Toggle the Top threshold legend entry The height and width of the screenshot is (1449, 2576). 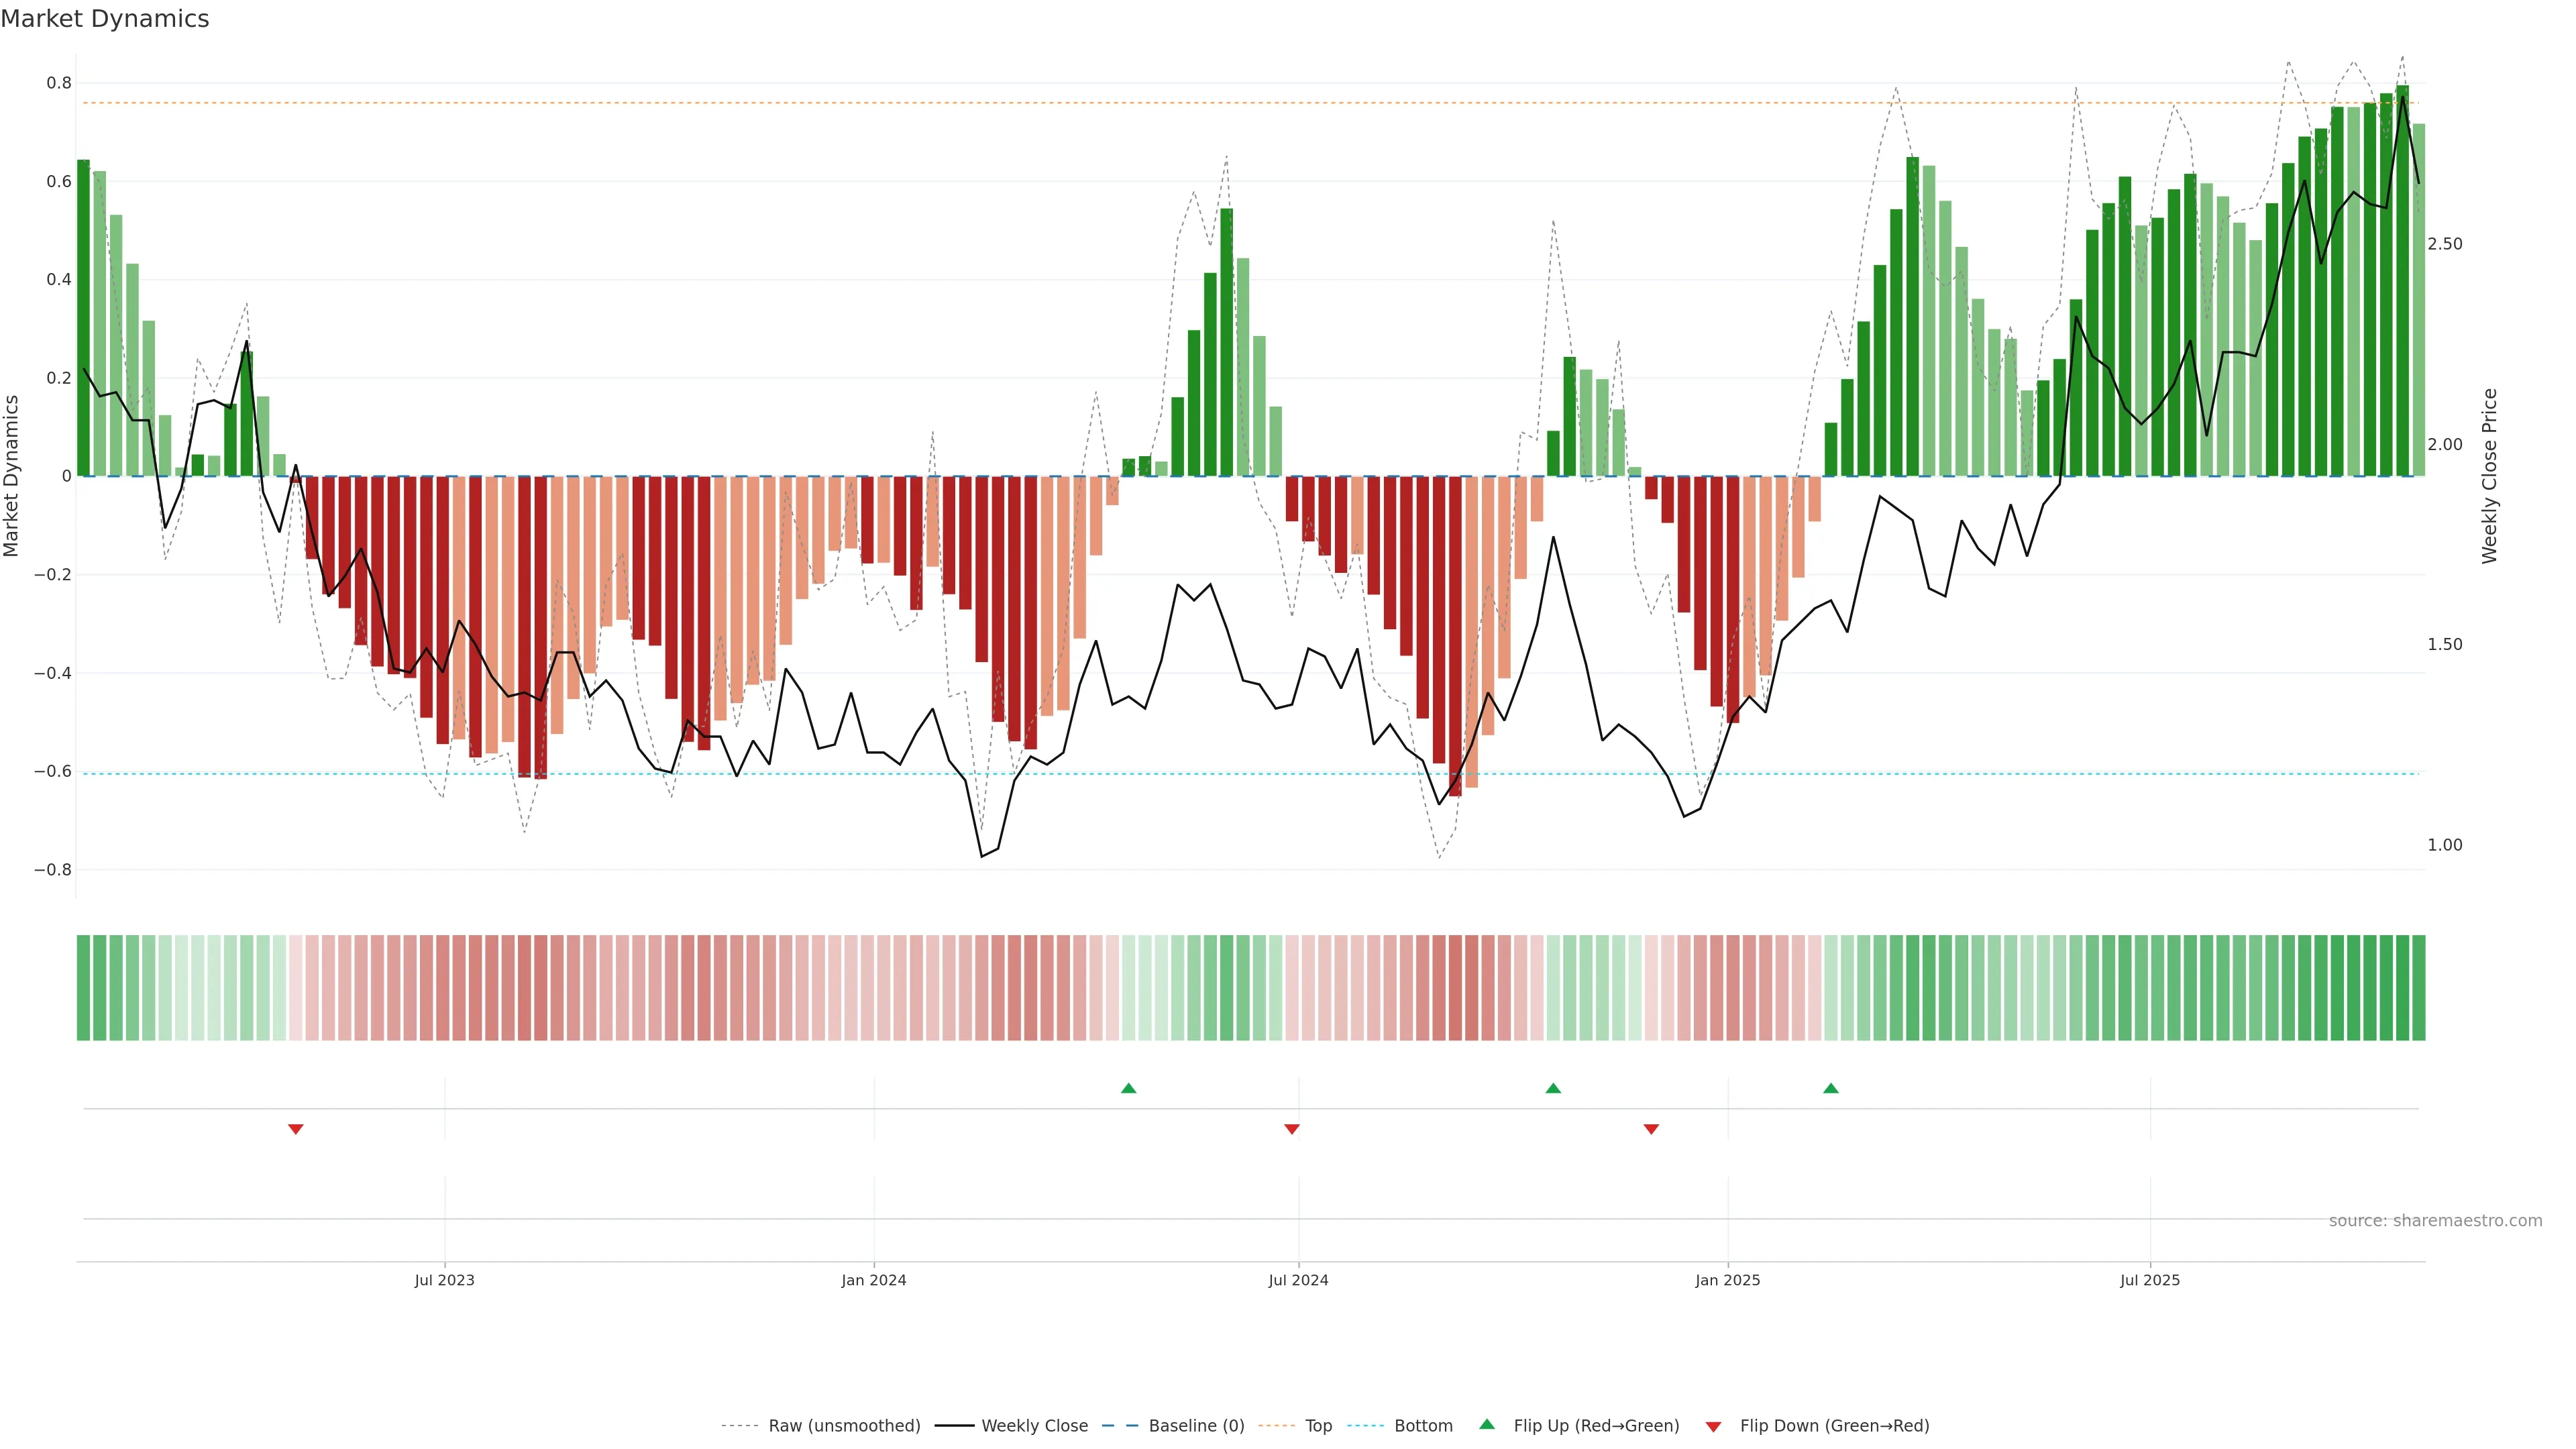[x=1318, y=1426]
